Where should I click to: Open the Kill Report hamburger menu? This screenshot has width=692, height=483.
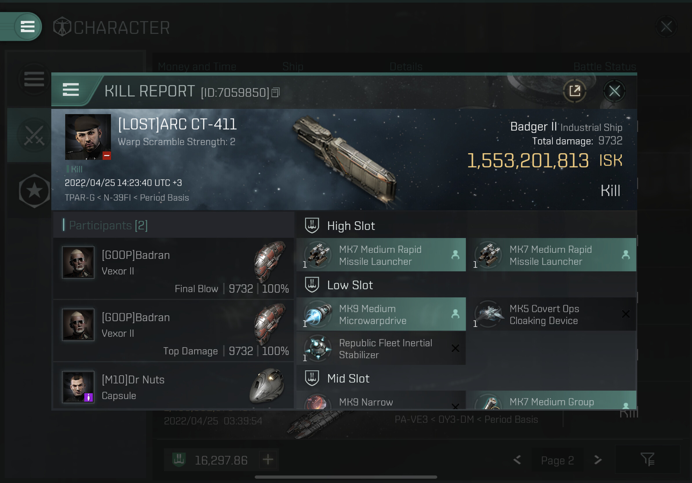pos(71,90)
